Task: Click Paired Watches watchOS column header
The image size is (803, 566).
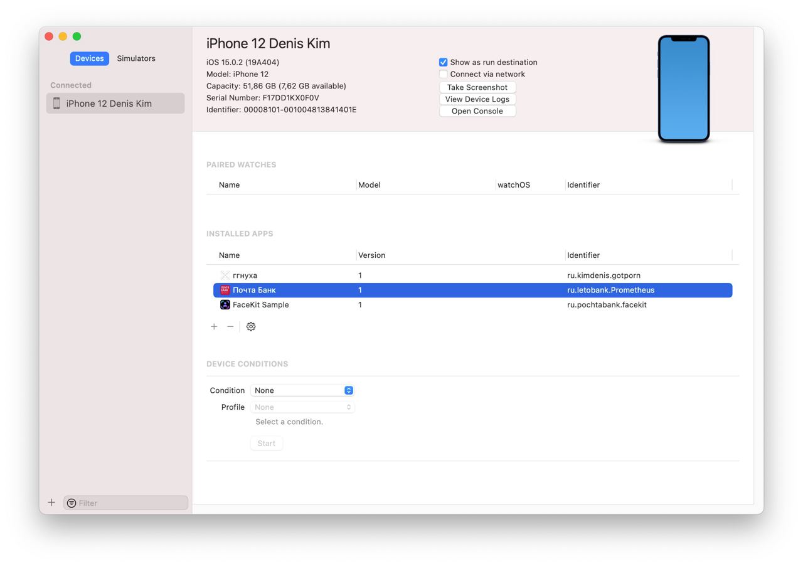Action: click(514, 185)
